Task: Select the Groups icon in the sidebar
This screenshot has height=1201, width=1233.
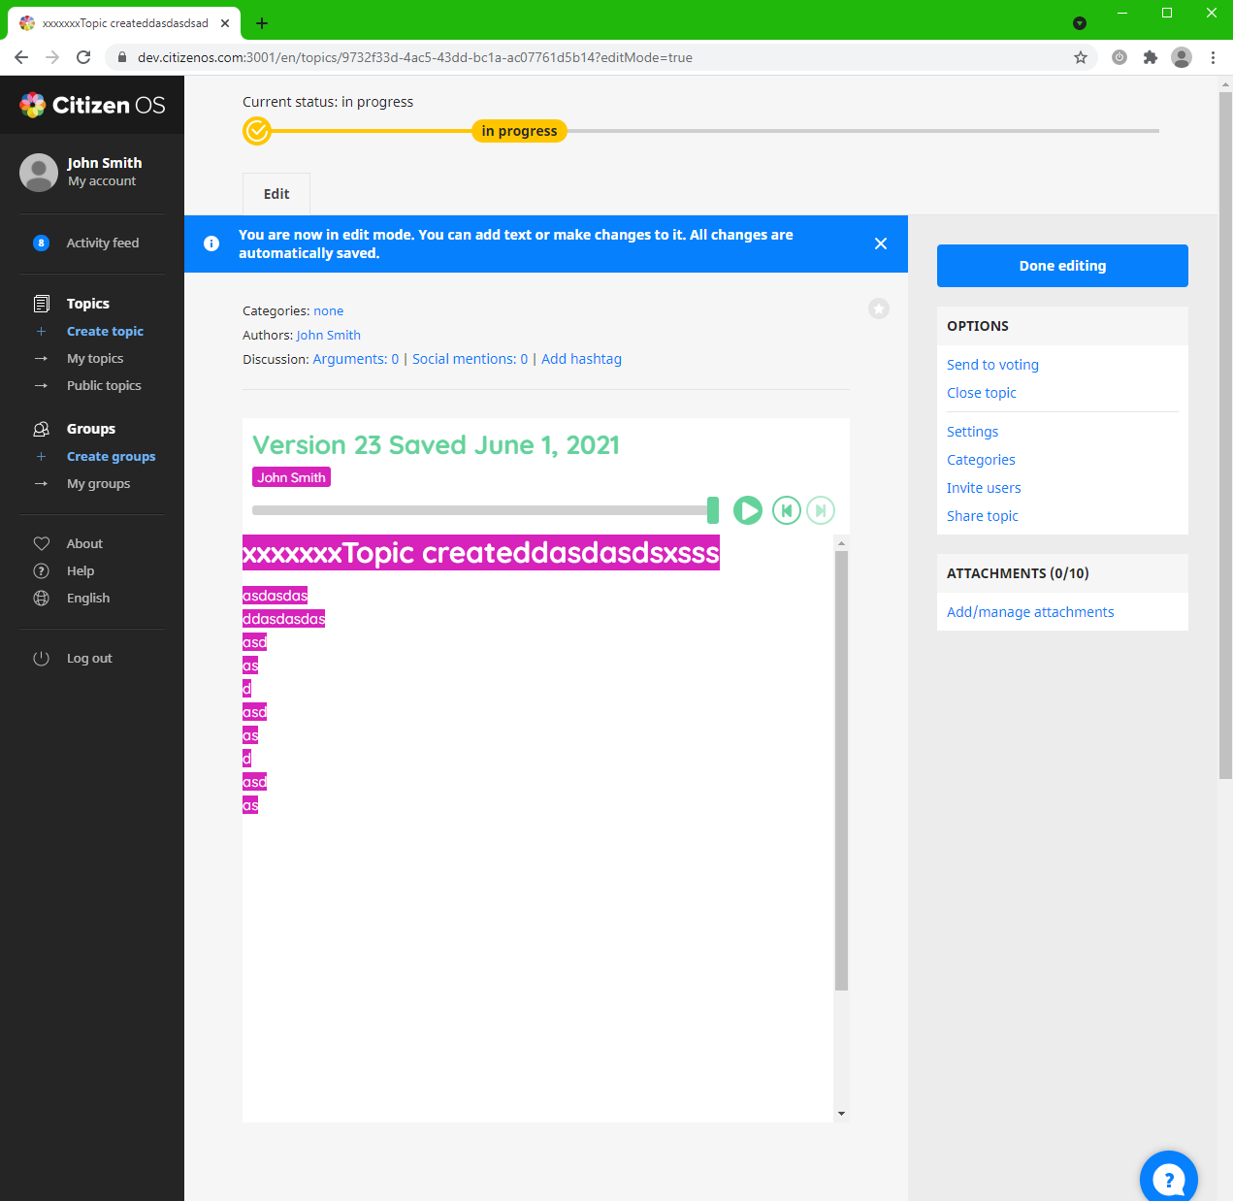Action: click(x=42, y=428)
